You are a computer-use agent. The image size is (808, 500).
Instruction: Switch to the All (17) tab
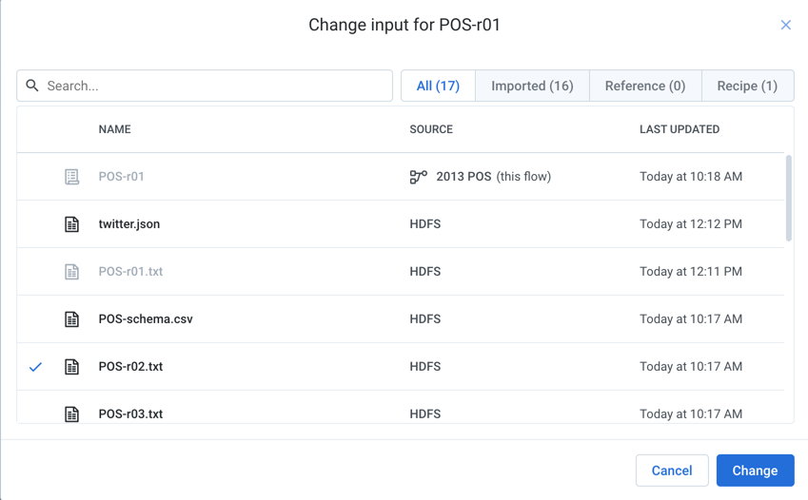tap(438, 86)
